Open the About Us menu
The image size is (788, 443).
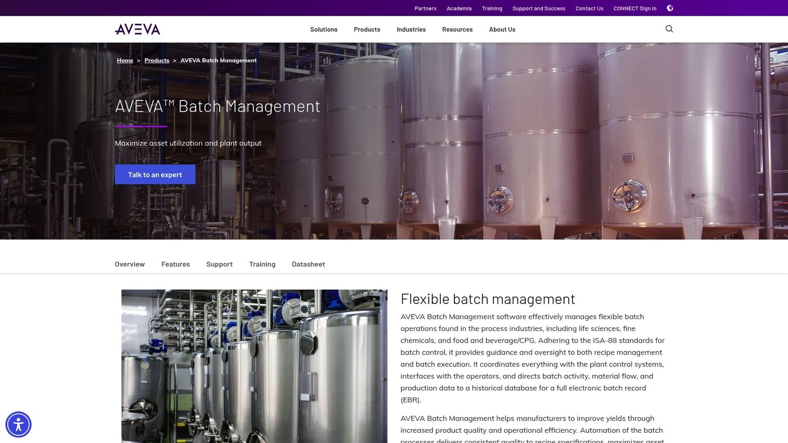(x=502, y=30)
